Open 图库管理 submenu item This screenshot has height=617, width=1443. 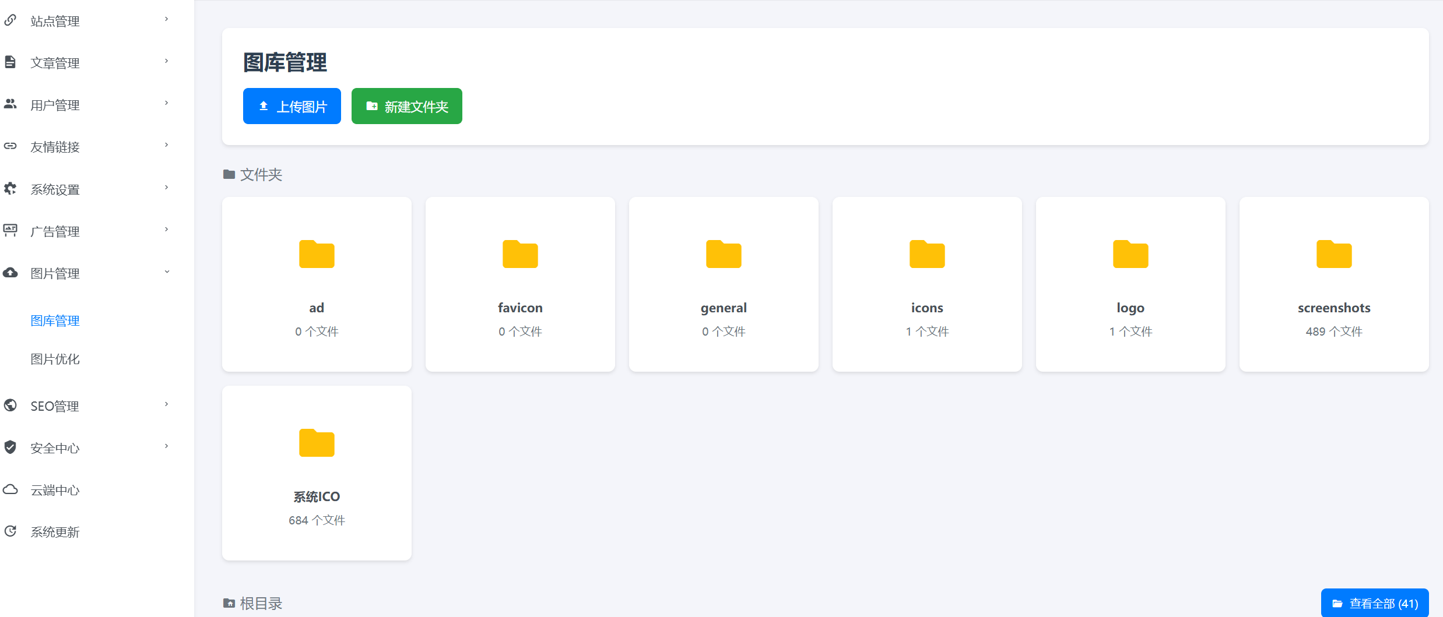(x=55, y=320)
